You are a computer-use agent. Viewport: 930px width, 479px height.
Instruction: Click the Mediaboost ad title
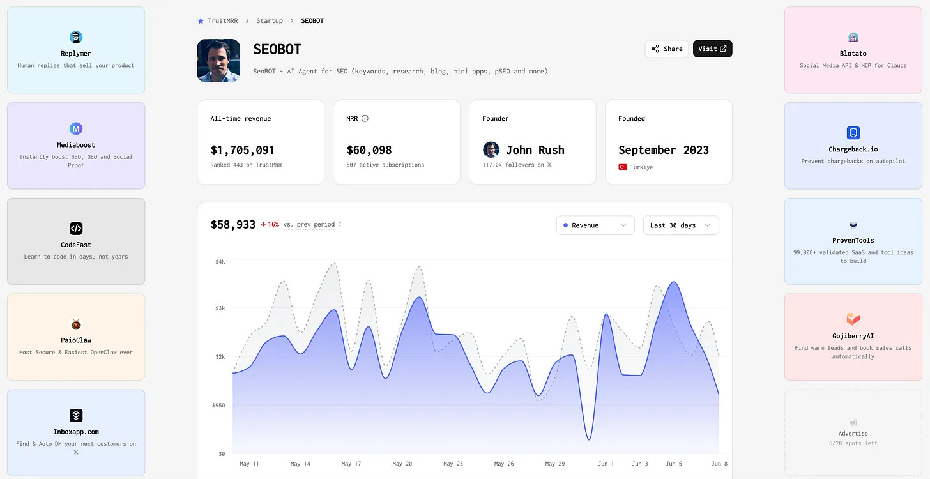[x=76, y=145]
